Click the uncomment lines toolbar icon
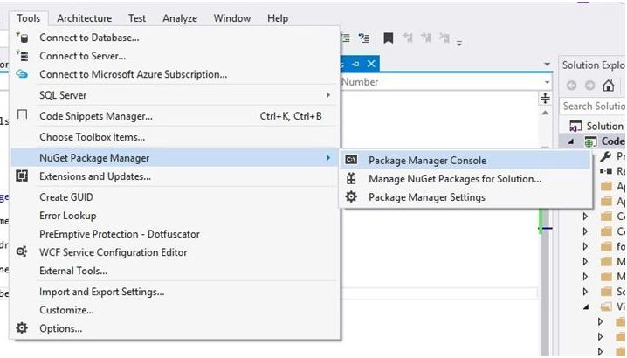The image size is (627, 358). [364, 38]
